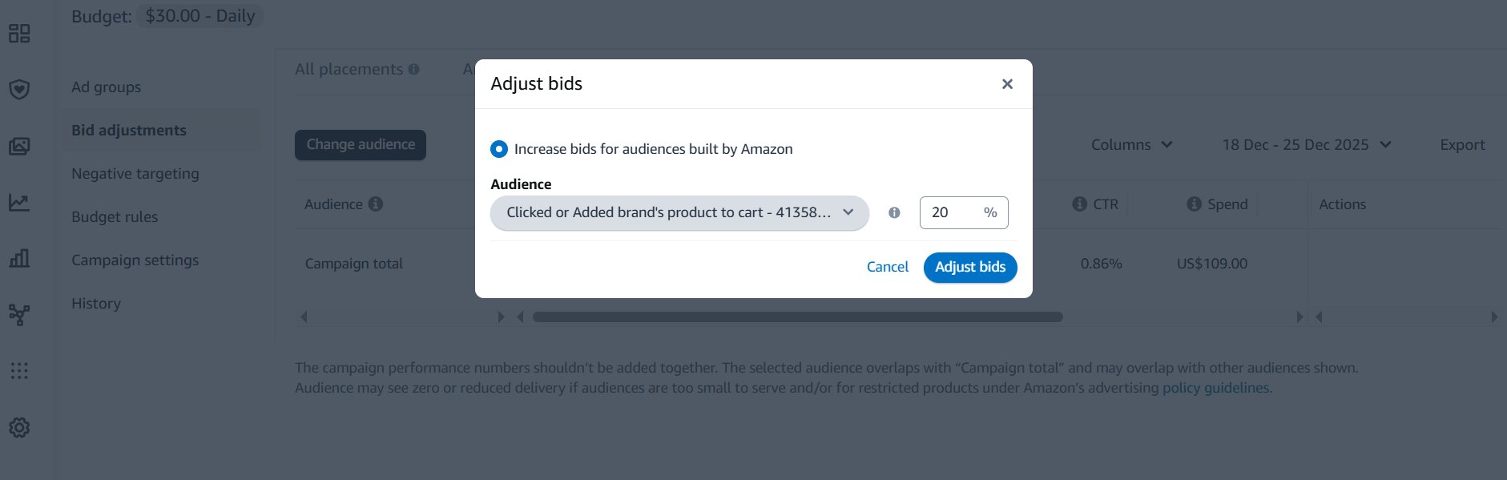The width and height of the screenshot is (1507, 480).
Task: Open settings with the gear icon
Action: coord(20,427)
